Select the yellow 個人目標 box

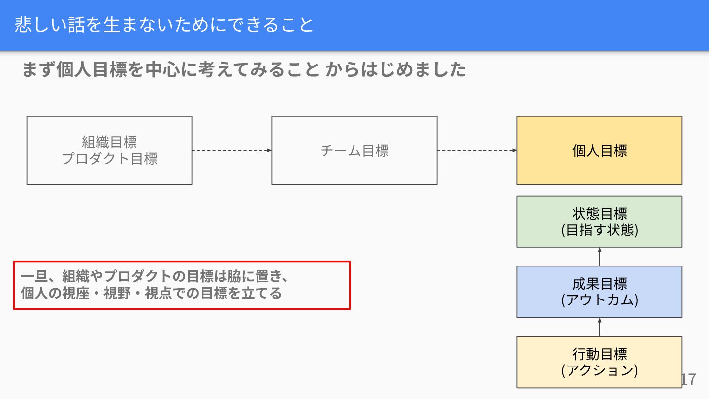pos(600,150)
